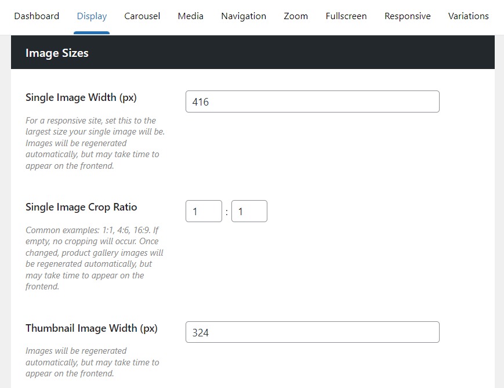Click the Thumbnail Image Width label
The image size is (504, 388).
point(92,328)
